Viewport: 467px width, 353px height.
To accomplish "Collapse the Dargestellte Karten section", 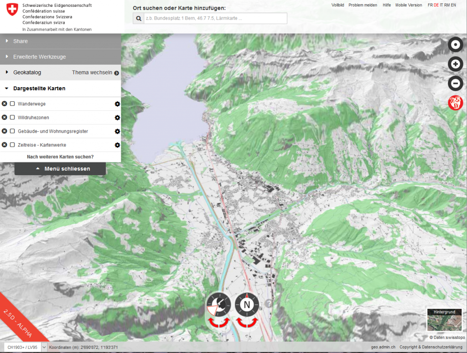I will click(x=39, y=88).
